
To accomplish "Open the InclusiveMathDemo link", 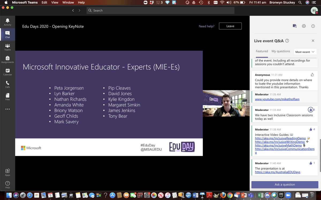I will [278, 145].
